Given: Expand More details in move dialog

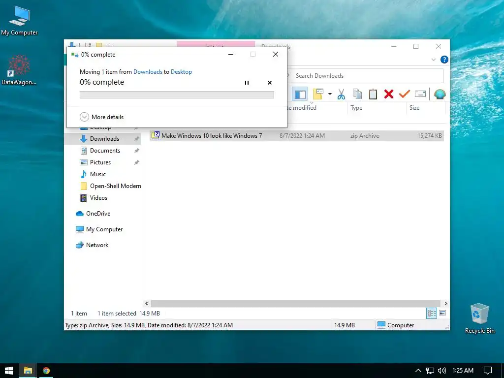Looking at the screenshot, I should click(101, 117).
